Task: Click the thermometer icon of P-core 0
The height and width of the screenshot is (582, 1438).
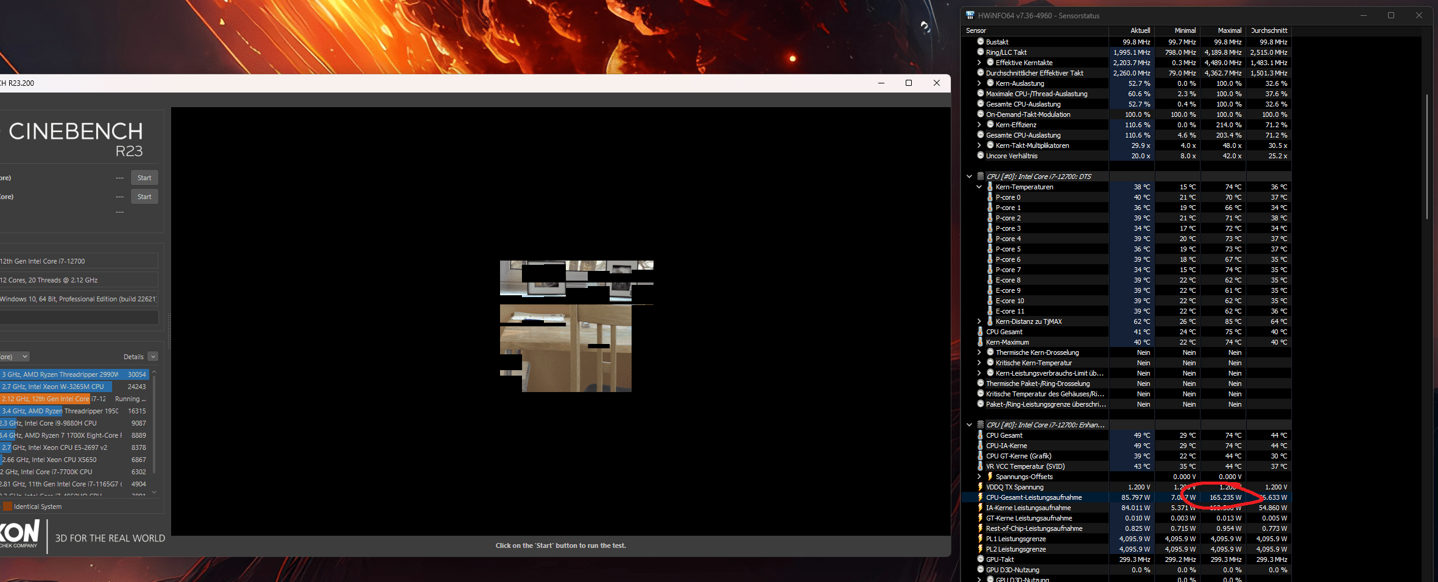Action: 990,197
